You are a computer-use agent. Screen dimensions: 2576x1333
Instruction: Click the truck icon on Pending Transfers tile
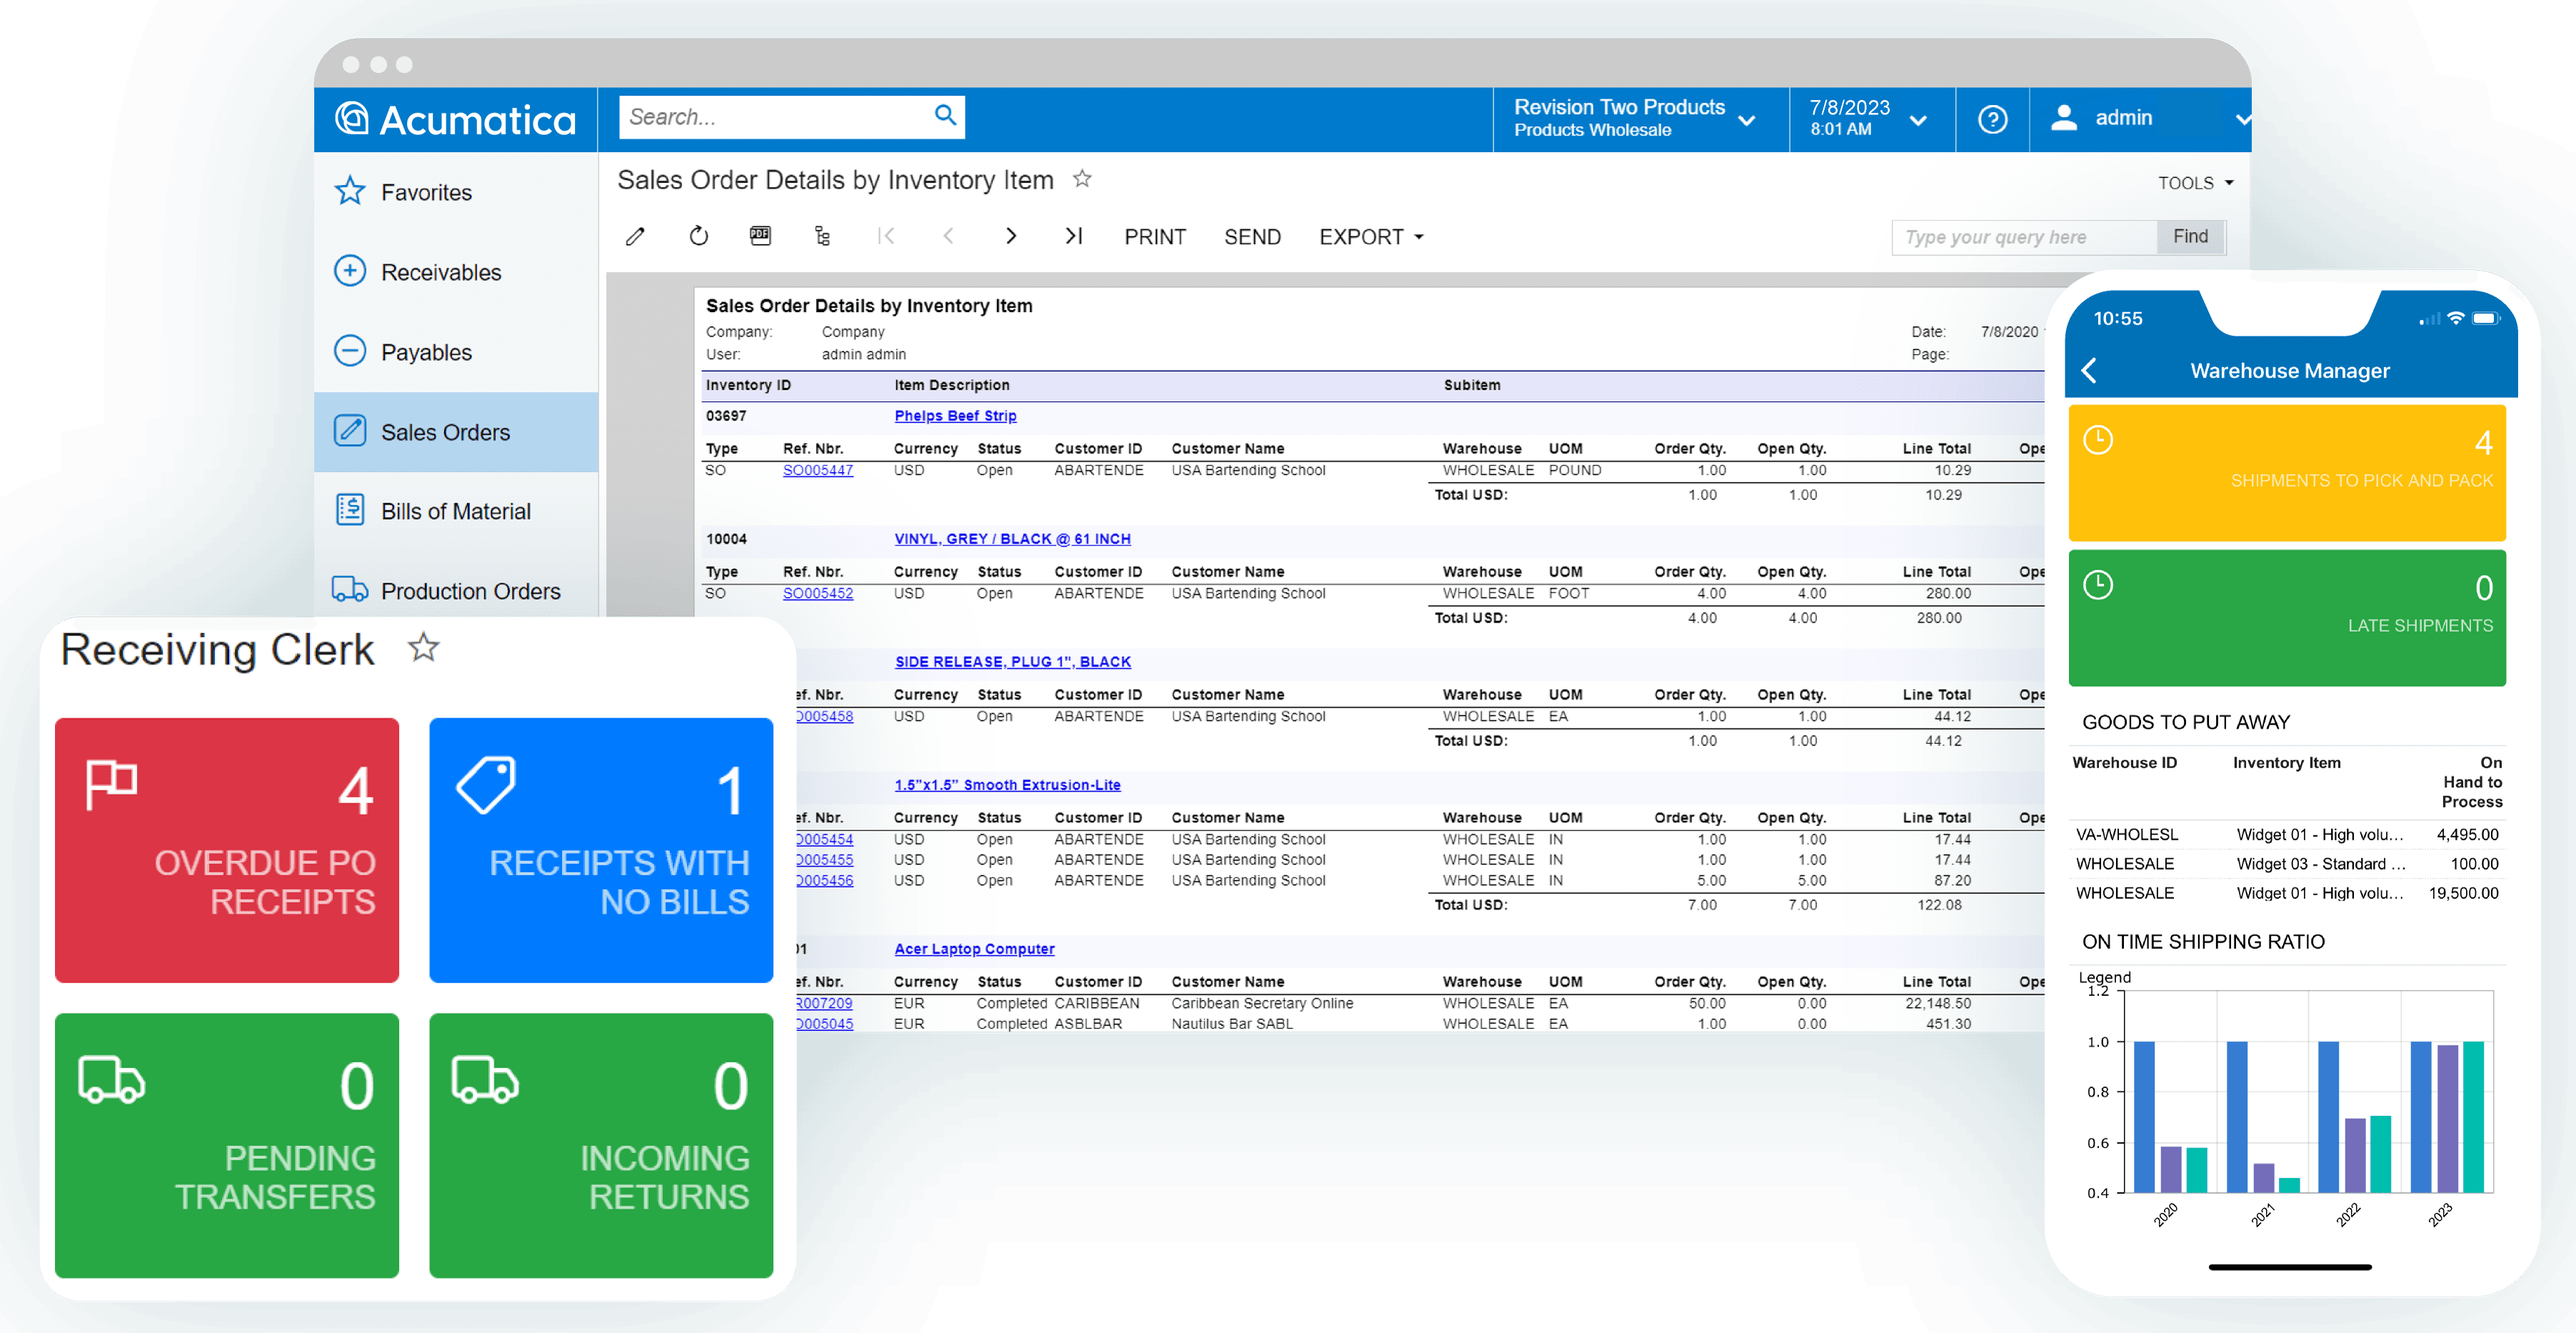click(x=112, y=1080)
